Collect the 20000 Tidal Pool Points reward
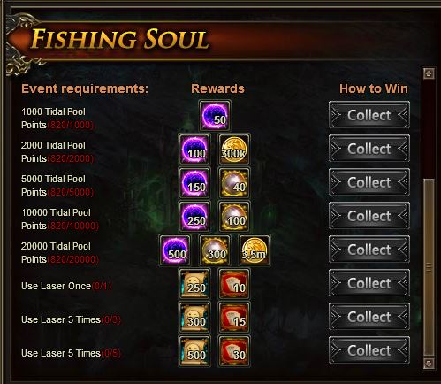The width and height of the screenshot is (441, 384). 369,250
